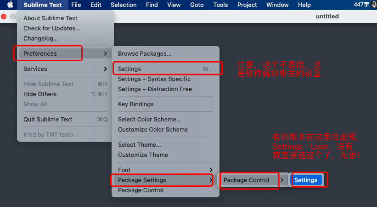Select About Sublime Text

tap(65, 18)
